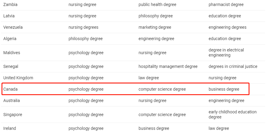Click Venezuela in the country column
The width and height of the screenshot is (272, 134).
[13, 27]
